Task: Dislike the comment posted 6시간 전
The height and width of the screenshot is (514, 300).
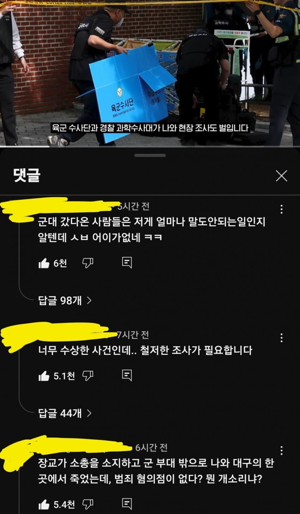Action: click(88, 504)
